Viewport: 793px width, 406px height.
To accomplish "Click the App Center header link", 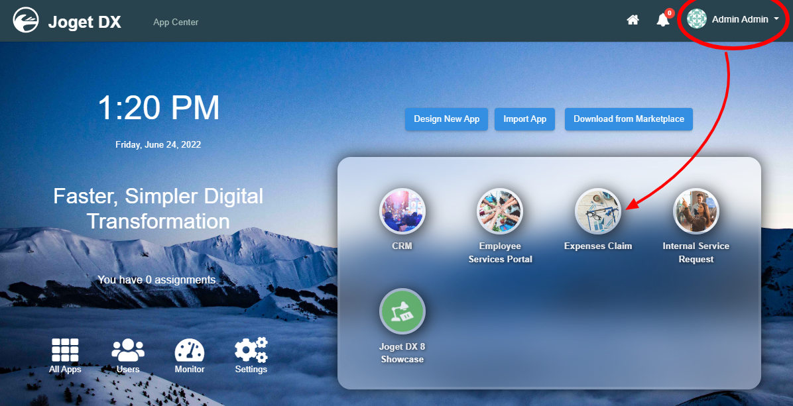I will (x=176, y=23).
